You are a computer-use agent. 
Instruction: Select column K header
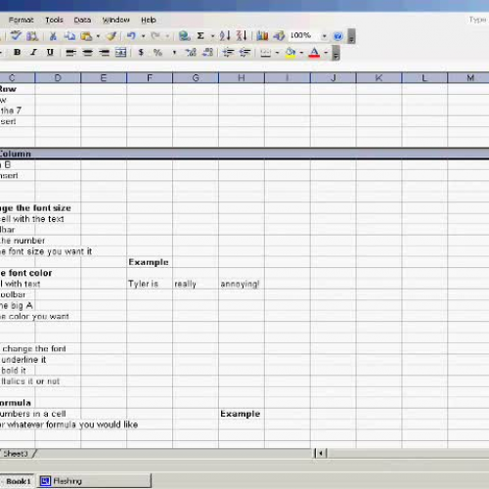coord(378,78)
